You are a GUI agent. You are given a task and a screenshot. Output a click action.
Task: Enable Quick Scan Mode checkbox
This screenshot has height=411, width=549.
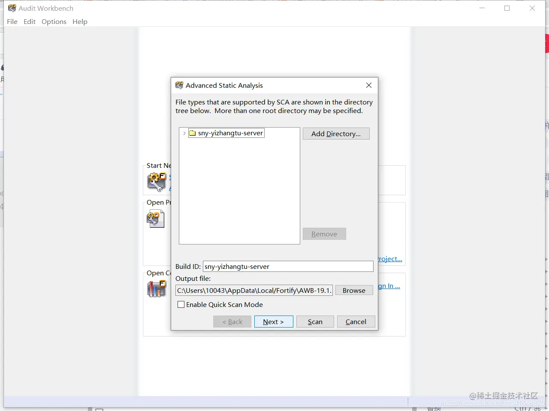tap(181, 304)
